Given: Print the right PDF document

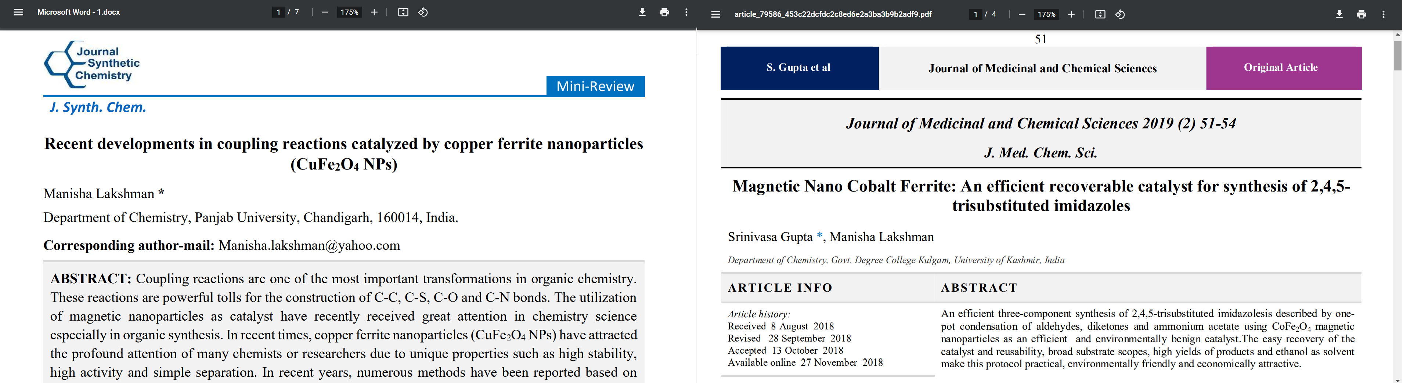Looking at the screenshot, I should click(x=1361, y=14).
